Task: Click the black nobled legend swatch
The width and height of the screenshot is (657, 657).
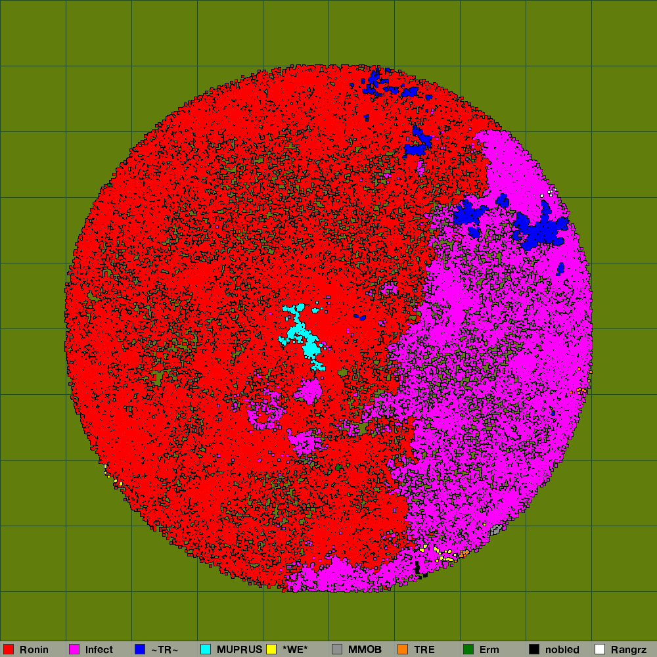Action: [534, 650]
